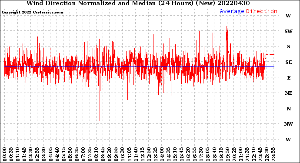Image resolution: width=300 pixels, height=163 pixels.
Task: Click the 'E' y-axis label
Action: [289, 78]
